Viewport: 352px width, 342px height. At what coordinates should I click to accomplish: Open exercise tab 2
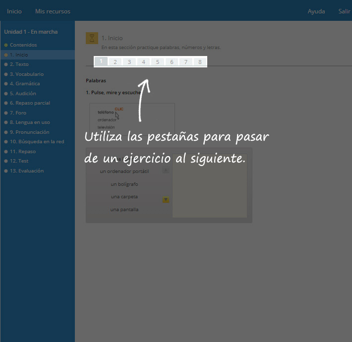click(115, 62)
